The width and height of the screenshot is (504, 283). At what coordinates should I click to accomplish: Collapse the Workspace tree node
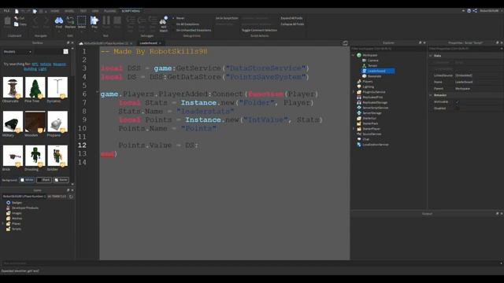point(354,55)
